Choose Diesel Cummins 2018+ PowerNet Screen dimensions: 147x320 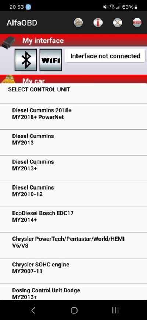pos(73,116)
